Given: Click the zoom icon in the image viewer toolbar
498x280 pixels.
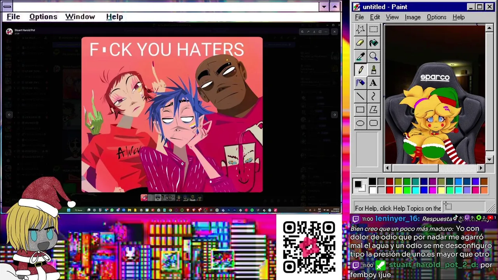Looking at the screenshot, I should click(302, 32).
